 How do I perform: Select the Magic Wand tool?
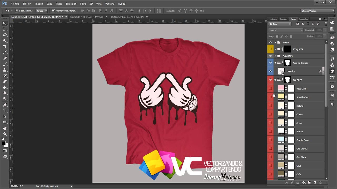[x=5, y=41]
